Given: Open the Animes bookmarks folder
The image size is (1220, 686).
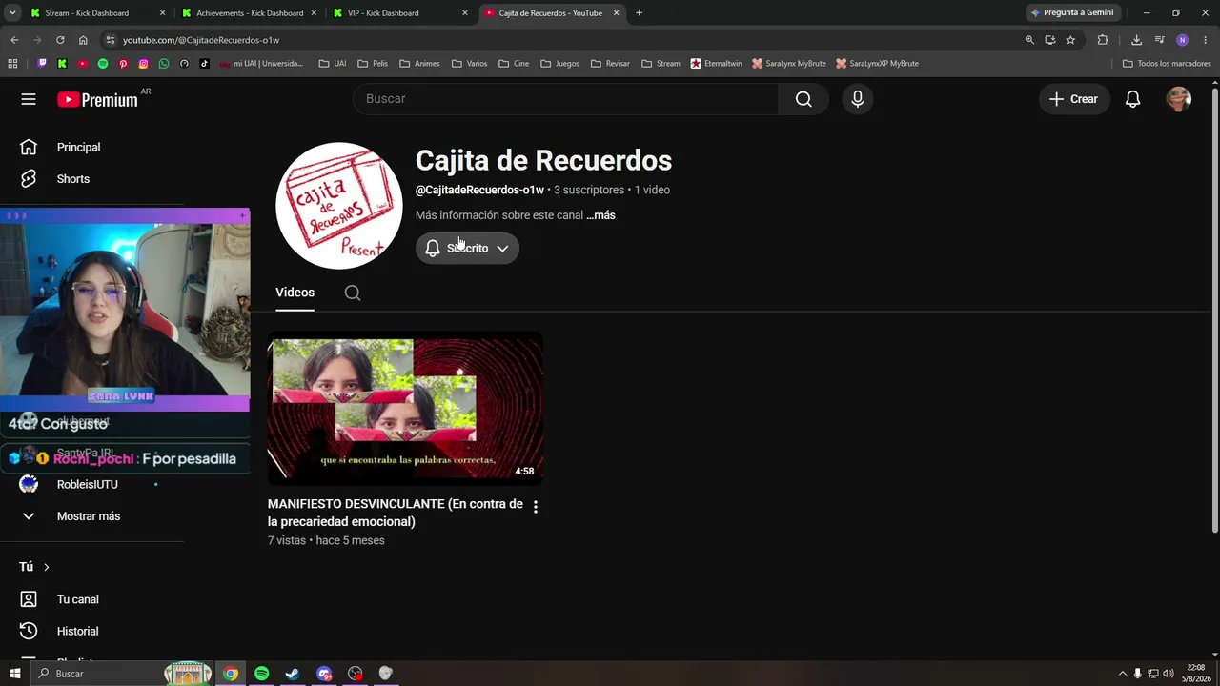Looking at the screenshot, I should click(419, 64).
